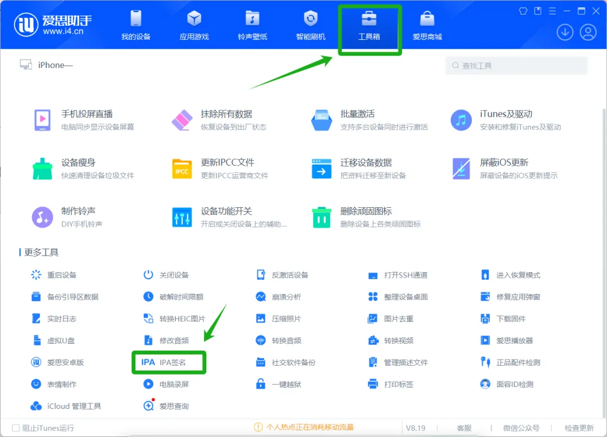Image resolution: width=607 pixels, height=437 pixels.
Task: Open the download manager icon
Action: (565, 32)
